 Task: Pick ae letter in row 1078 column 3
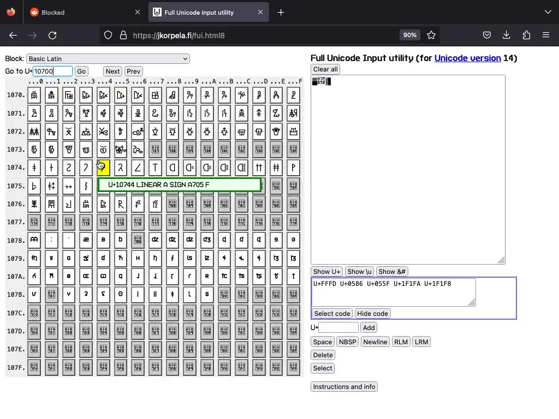pyautogui.click(x=86, y=240)
